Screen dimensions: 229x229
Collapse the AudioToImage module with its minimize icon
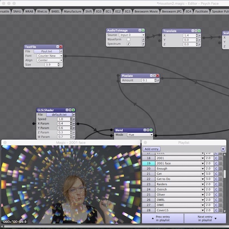pyautogui.click(x=140, y=30)
